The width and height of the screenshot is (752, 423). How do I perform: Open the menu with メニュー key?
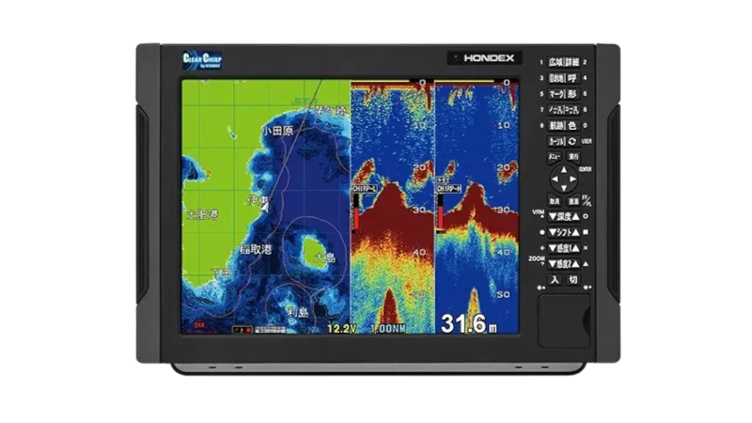pyautogui.click(x=555, y=157)
